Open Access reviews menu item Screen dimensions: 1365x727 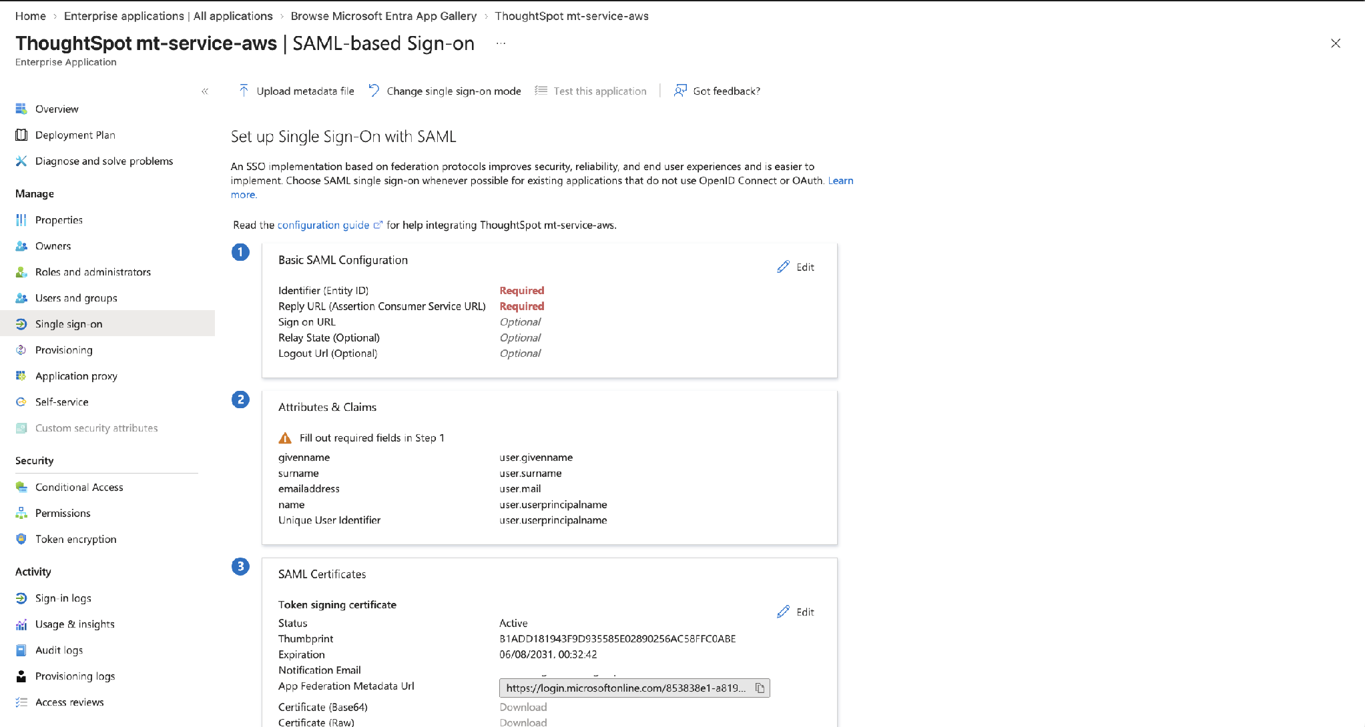[x=69, y=702]
